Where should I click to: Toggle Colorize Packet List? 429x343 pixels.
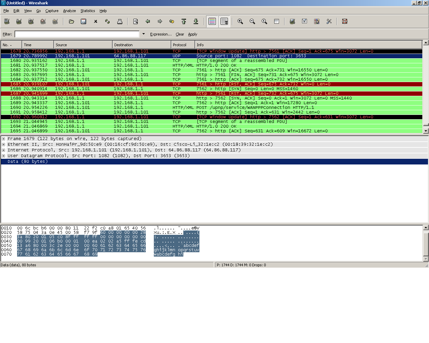(x=212, y=21)
